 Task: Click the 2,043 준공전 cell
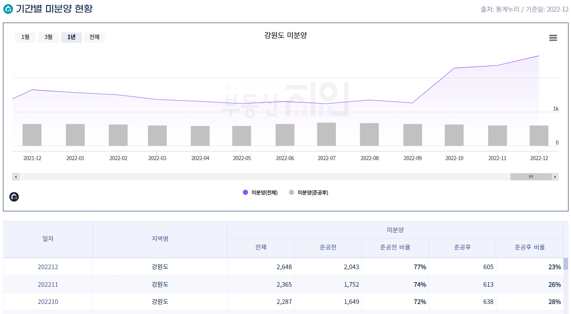pos(328,267)
